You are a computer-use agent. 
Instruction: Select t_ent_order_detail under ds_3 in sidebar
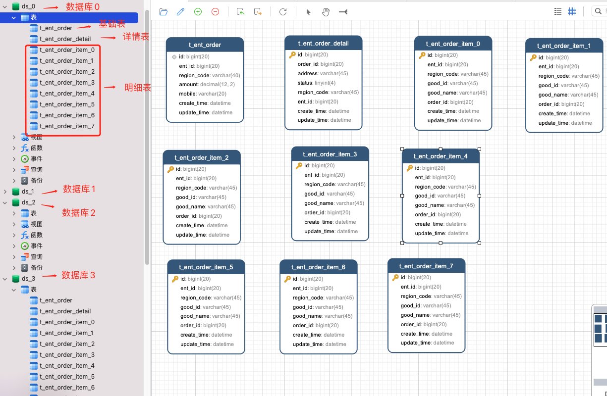tap(65, 311)
